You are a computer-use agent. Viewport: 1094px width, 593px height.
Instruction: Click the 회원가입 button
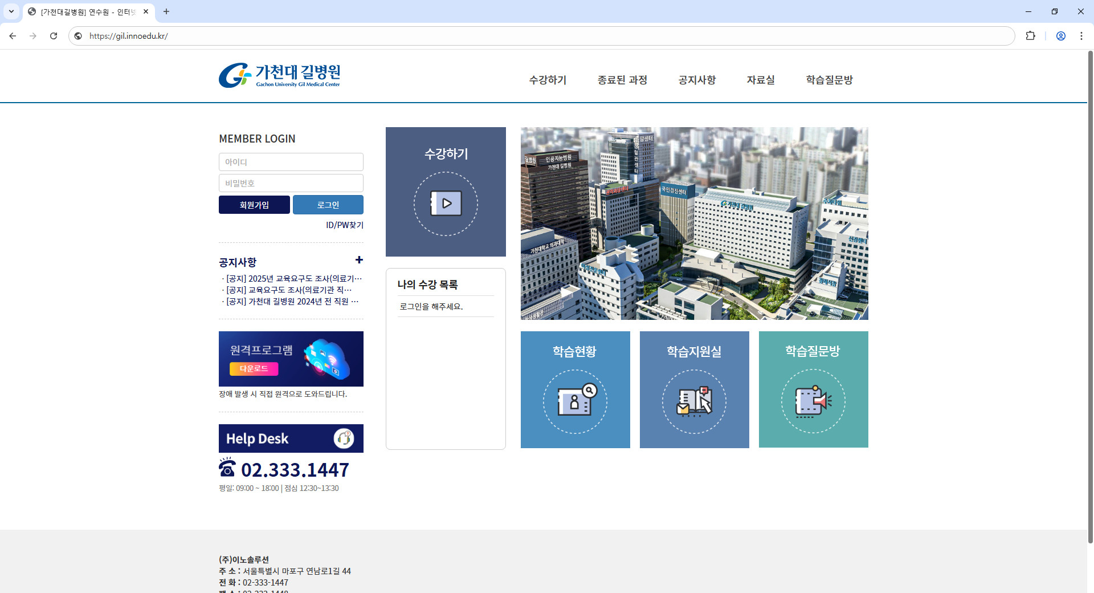(254, 205)
